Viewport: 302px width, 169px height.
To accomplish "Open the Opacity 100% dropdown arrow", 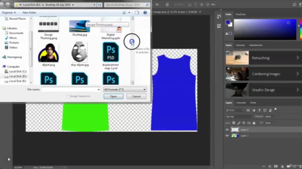I will pyautogui.click(x=275, y=116).
